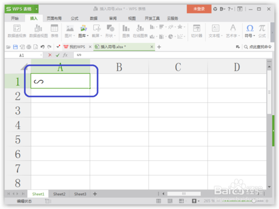Select row 5 header
The width and height of the screenshot is (279, 209).
(18, 139)
